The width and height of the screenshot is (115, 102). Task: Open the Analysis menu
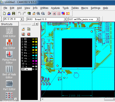[x=55, y=8]
